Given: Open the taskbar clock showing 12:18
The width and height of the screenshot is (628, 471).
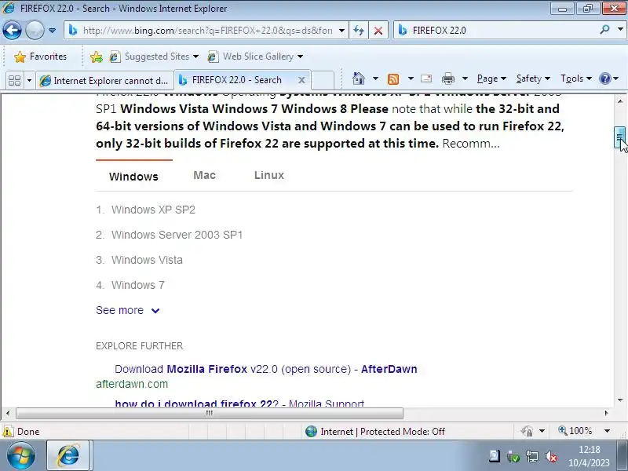Looking at the screenshot, I should click(590, 456).
